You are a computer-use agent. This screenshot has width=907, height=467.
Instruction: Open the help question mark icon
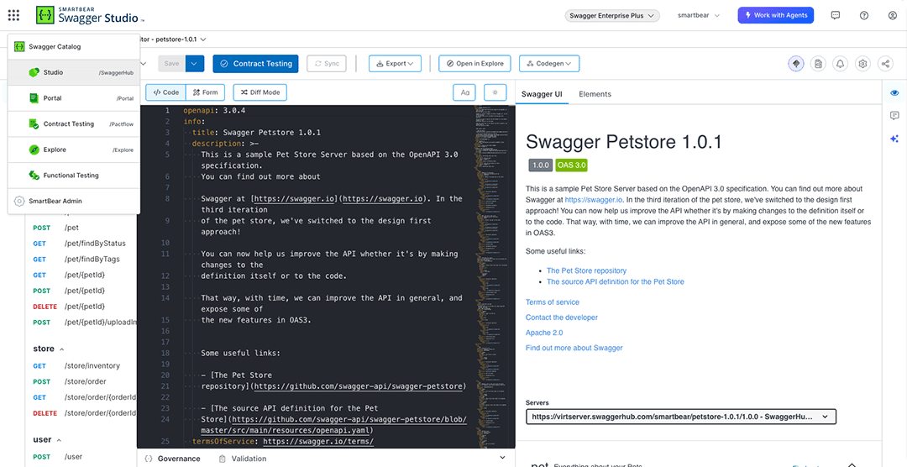pyautogui.click(x=863, y=16)
